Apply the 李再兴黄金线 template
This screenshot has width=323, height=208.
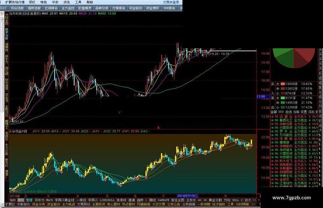point(65,200)
